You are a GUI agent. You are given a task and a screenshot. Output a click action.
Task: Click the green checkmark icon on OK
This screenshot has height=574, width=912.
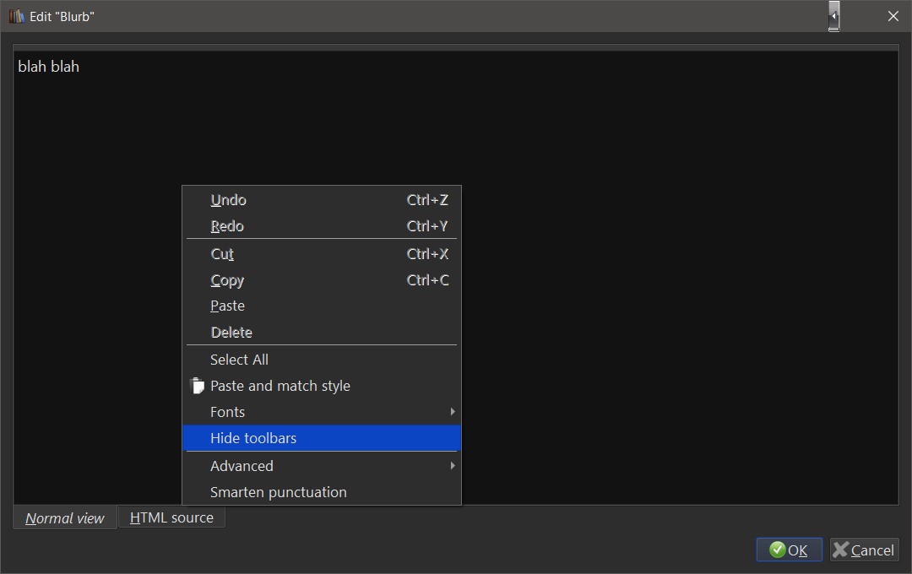(778, 550)
